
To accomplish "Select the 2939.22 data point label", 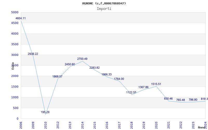I will tap(33, 54).
